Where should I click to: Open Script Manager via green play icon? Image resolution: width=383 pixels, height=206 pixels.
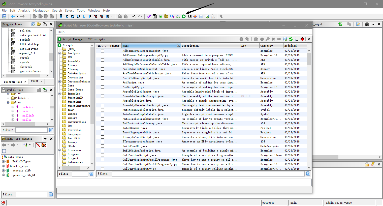click(184, 16)
